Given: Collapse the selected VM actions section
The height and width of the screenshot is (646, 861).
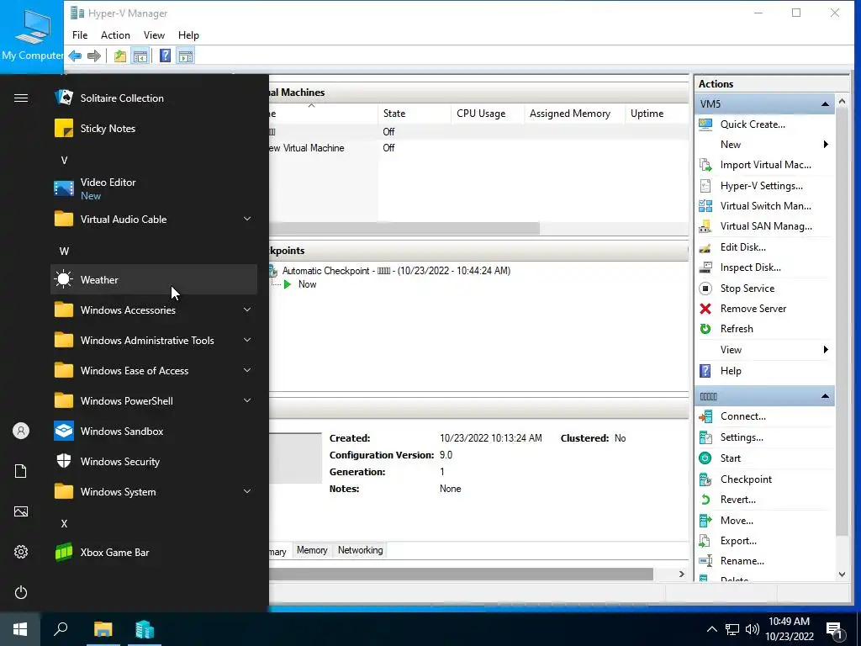Looking at the screenshot, I should (x=825, y=396).
